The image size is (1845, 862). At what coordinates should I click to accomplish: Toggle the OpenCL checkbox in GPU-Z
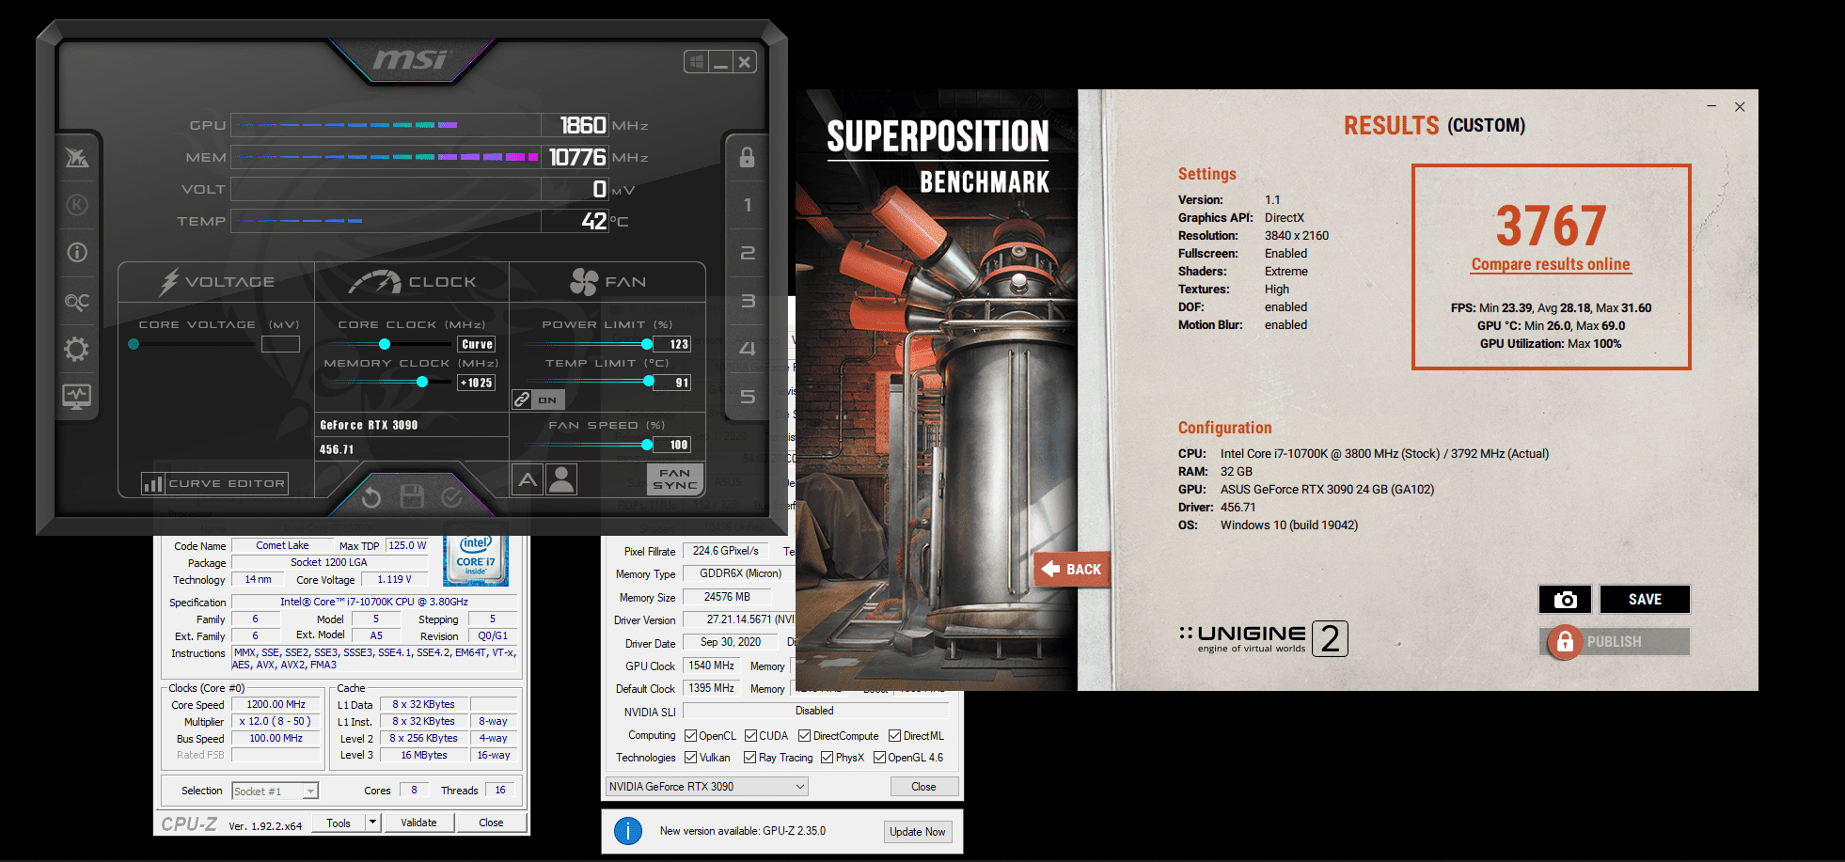[691, 736]
